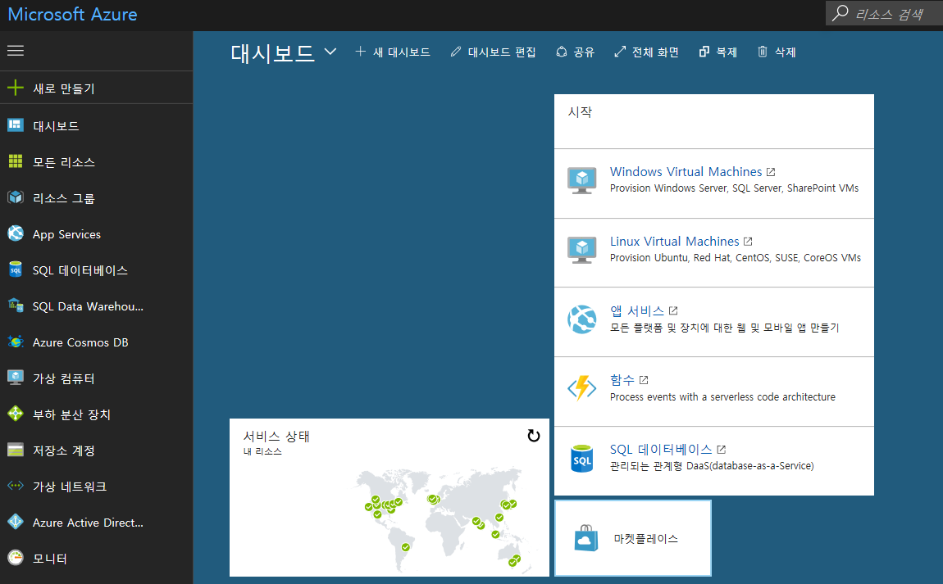943x584 pixels.
Task: Click the 리소스 그룹 cube icon
Action: pyautogui.click(x=16, y=197)
